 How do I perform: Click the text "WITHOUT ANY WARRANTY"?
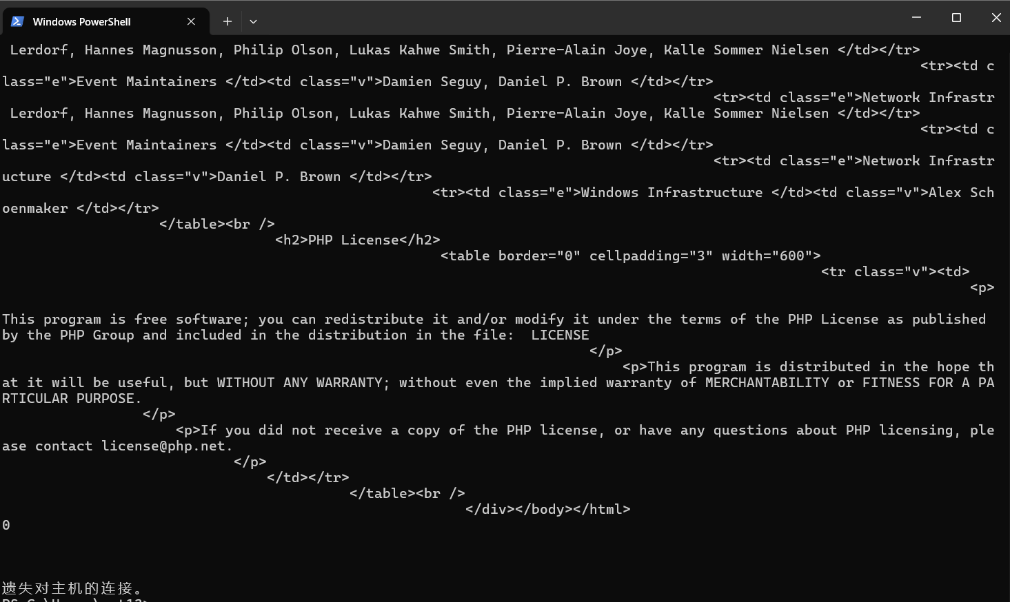click(300, 382)
